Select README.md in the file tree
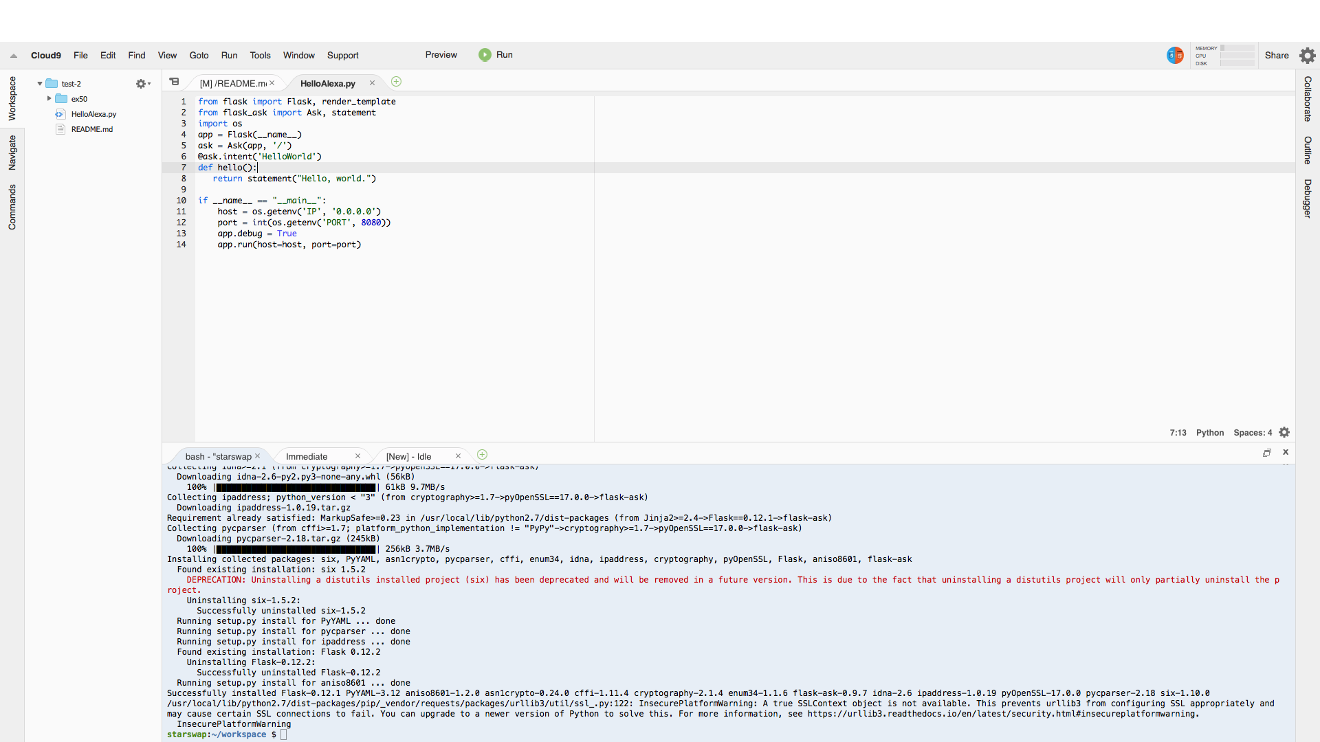 coord(92,129)
